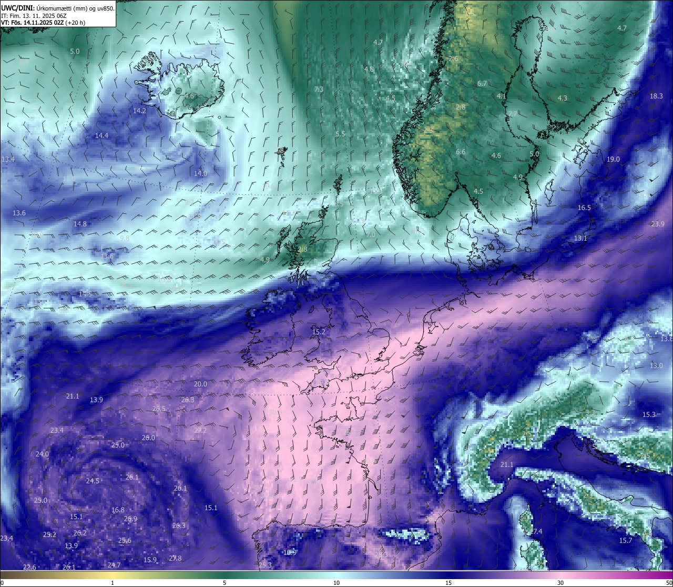This screenshot has height=587, width=673.
Task: Click the 15.9 value near the bottom
Action: tap(150, 560)
